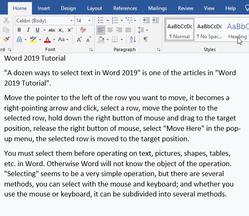Apply red font color
This screenshot has width=249, height=216.
pyautogui.click(x=47, y=39)
